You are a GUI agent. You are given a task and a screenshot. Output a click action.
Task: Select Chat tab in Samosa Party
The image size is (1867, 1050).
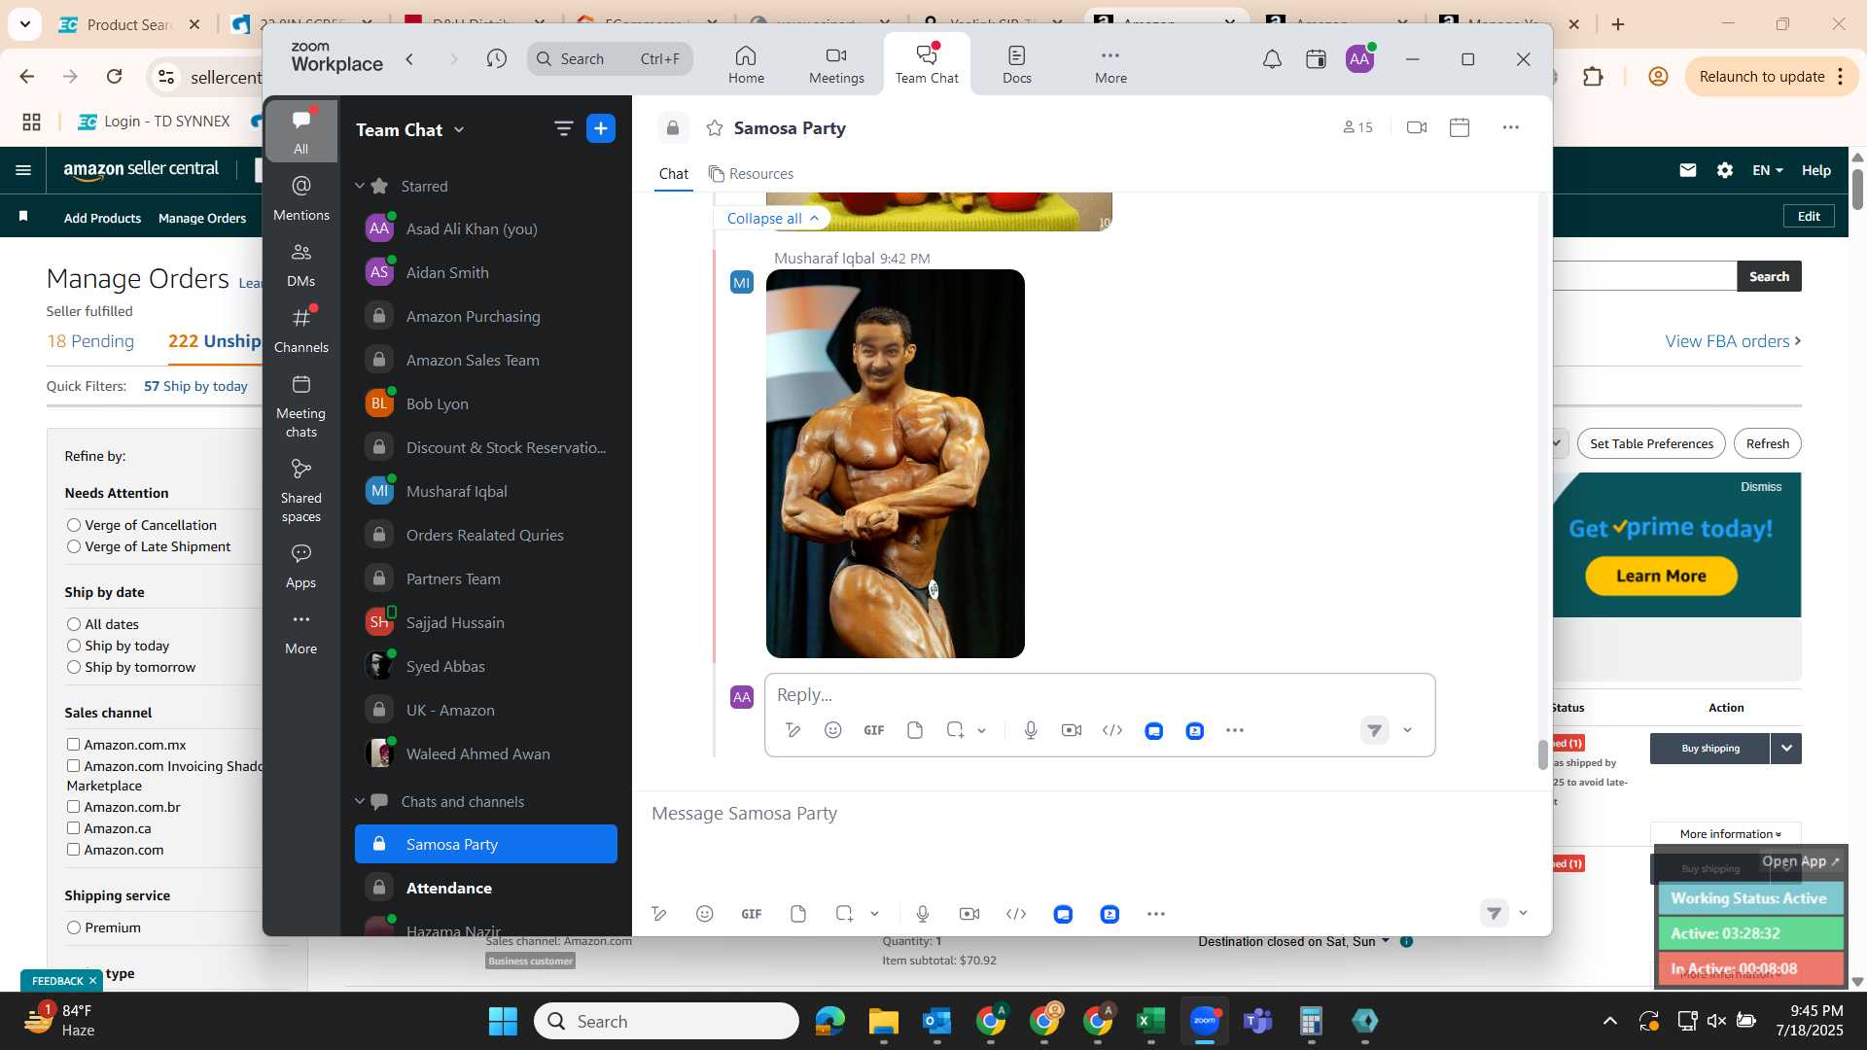673,174
